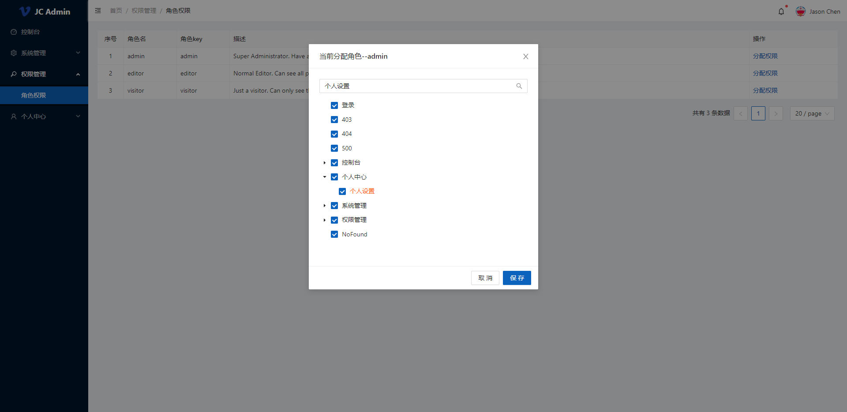Click the 系统管理 gear icon in sidebar
The height and width of the screenshot is (412, 847).
[x=14, y=53]
